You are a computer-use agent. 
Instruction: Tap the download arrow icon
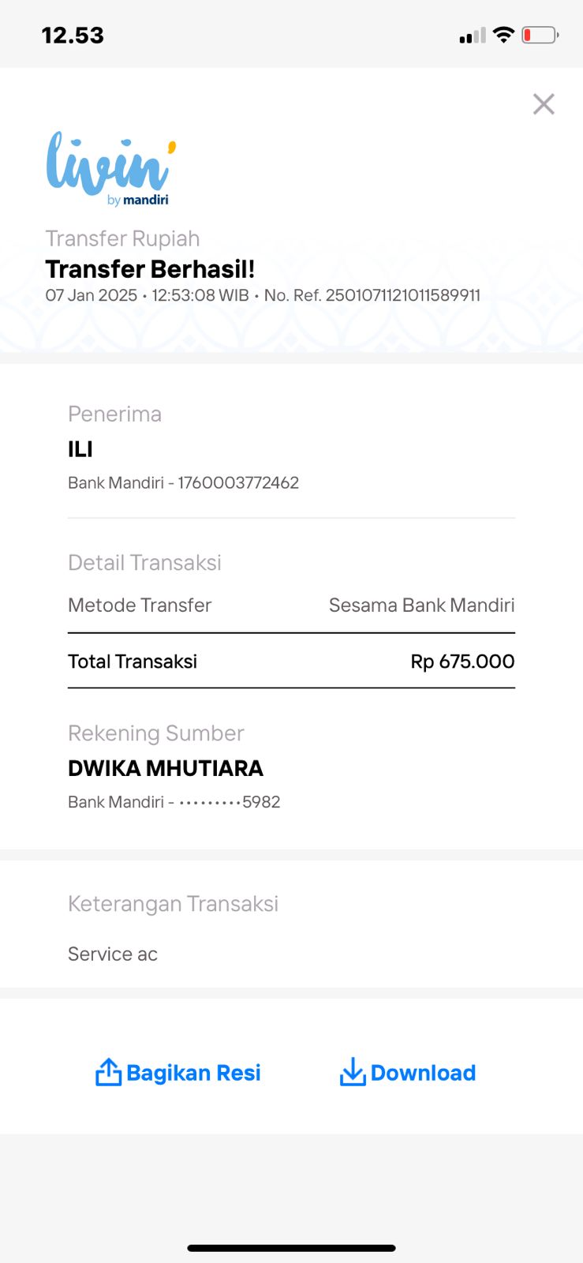click(352, 1072)
